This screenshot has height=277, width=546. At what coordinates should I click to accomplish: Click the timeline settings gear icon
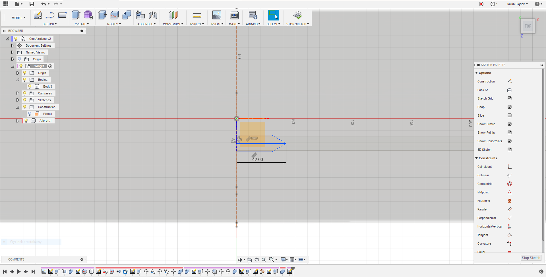point(541,272)
